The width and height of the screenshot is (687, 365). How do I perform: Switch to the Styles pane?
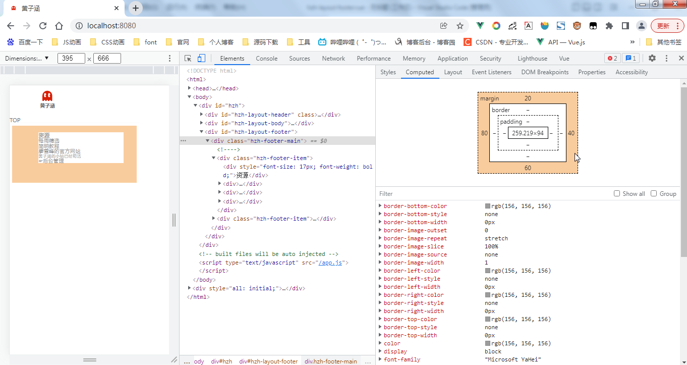[388, 72]
